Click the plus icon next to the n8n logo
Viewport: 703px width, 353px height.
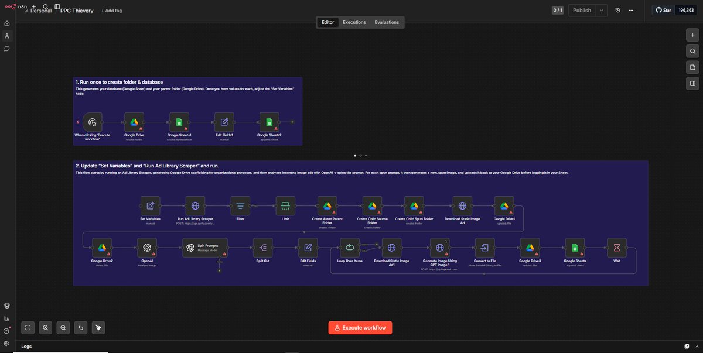pos(33,6)
